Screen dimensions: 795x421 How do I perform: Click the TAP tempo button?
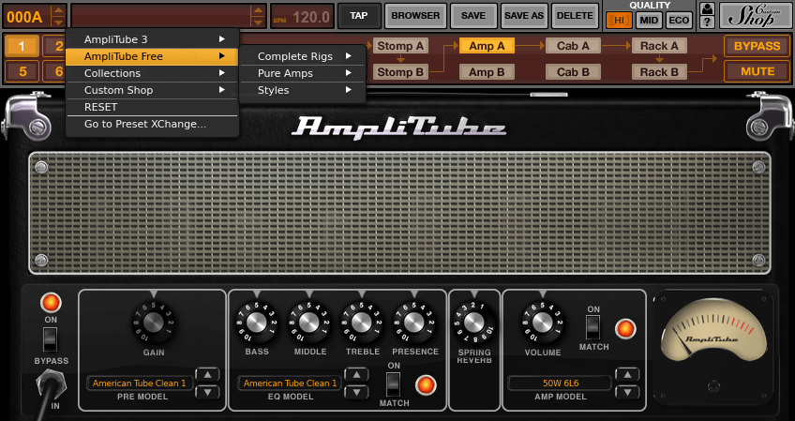[359, 16]
